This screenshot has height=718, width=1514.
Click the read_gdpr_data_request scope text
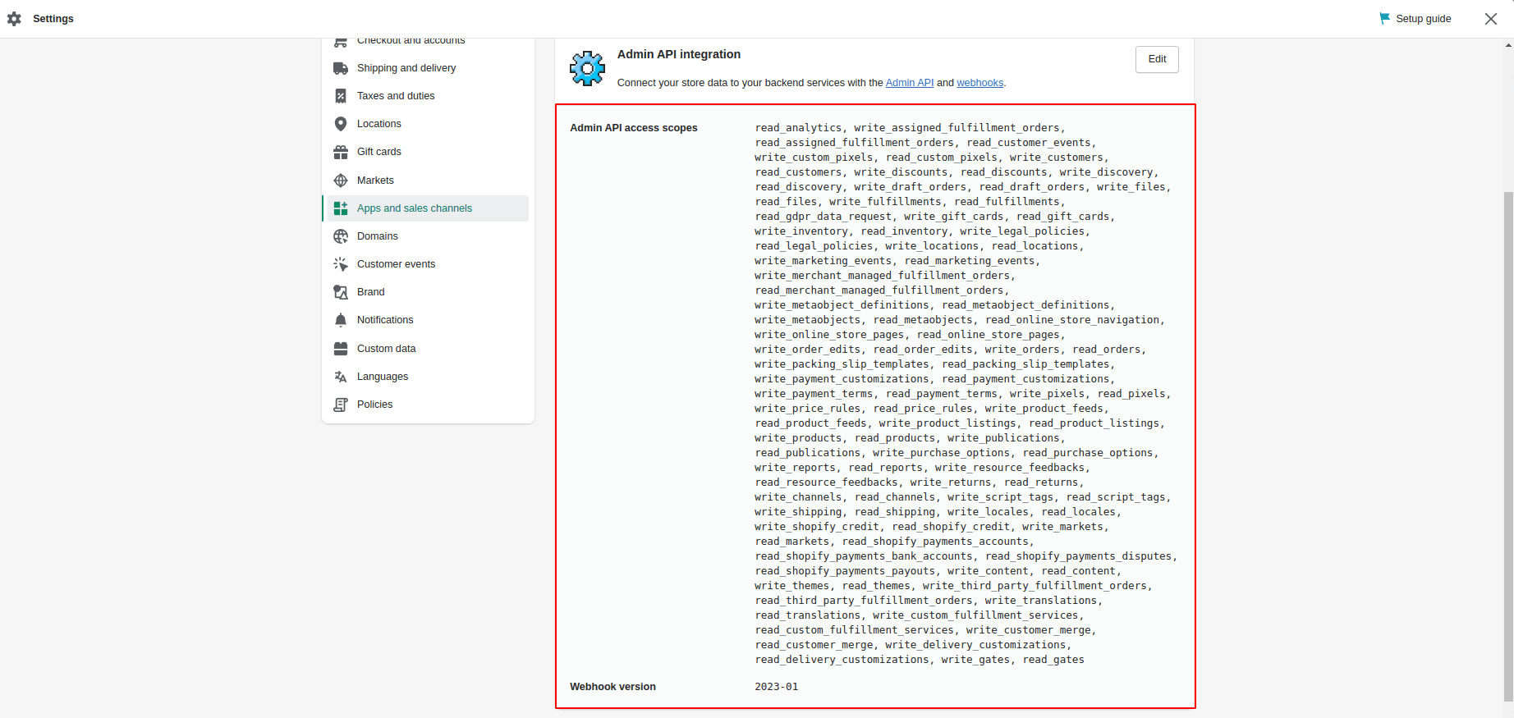(x=824, y=217)
